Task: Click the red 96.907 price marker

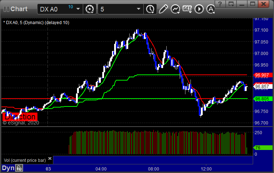Action: point(263,75)
